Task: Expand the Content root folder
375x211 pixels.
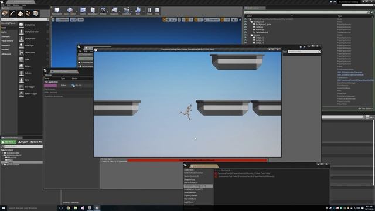Action: coord(2,150)
